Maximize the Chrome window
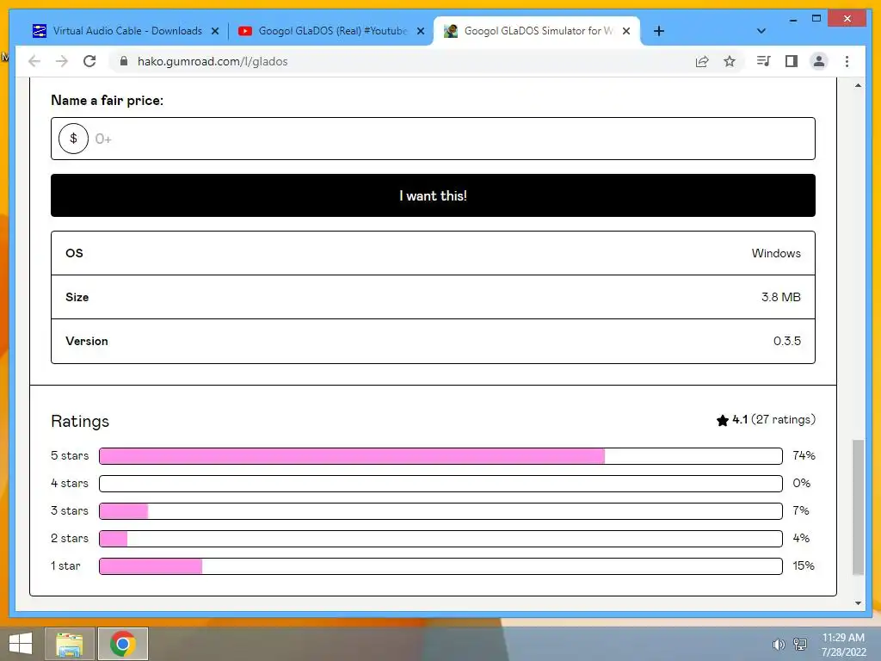 tap(816, 19)
